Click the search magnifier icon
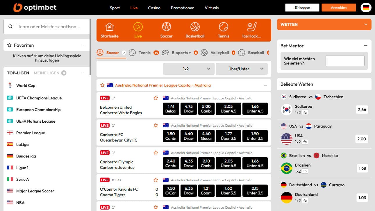The height and width of the screenshot is (211, 375). tap(10, 26)
